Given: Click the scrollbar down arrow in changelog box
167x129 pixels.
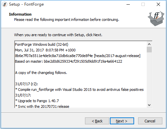Looking at the screenshot, I should click(149, 105).
